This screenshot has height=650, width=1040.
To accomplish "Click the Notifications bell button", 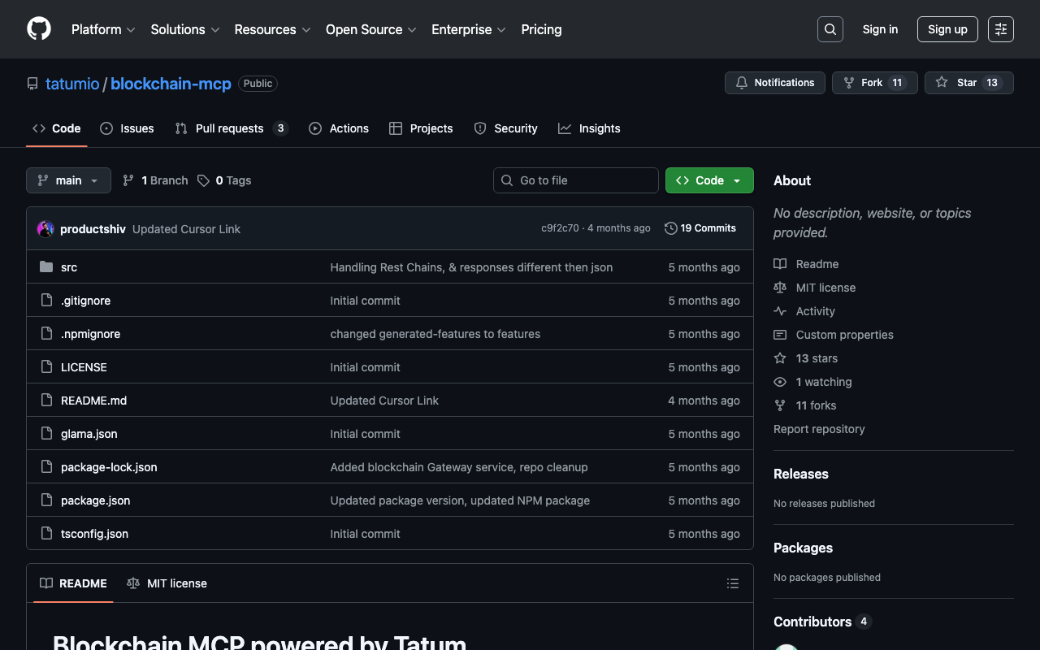I will point(774,83).
